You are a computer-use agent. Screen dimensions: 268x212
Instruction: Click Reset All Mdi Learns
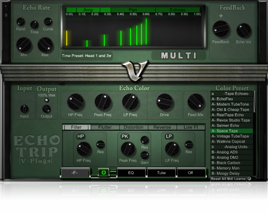(228, 179)
